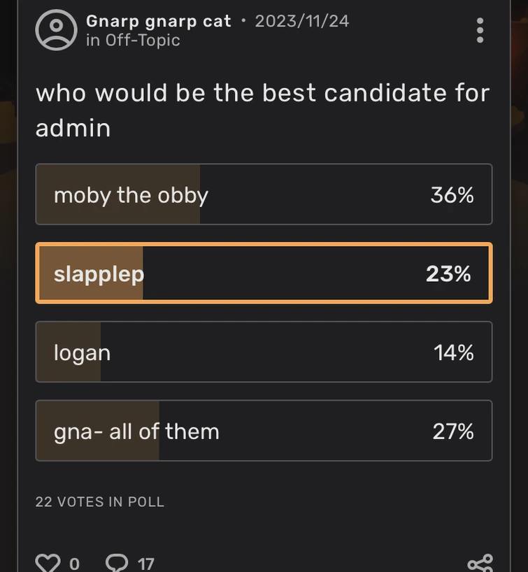Pick the gna- all of them option

pos(264,431)
